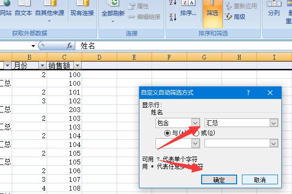
Task: Select the And (与) radio button
Action: tap(167, 133)
